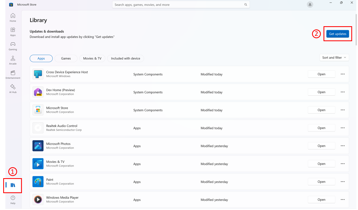Select the Included with device tab

point(125,58)
